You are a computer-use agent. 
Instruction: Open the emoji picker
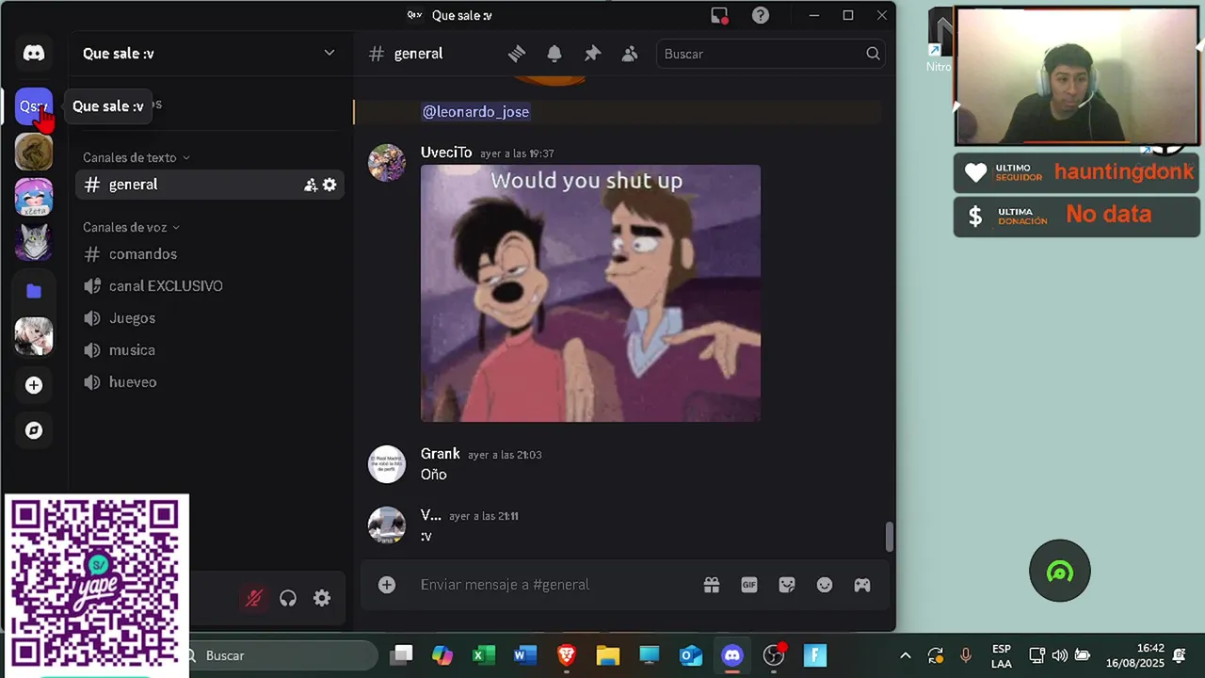pos(825,585)
